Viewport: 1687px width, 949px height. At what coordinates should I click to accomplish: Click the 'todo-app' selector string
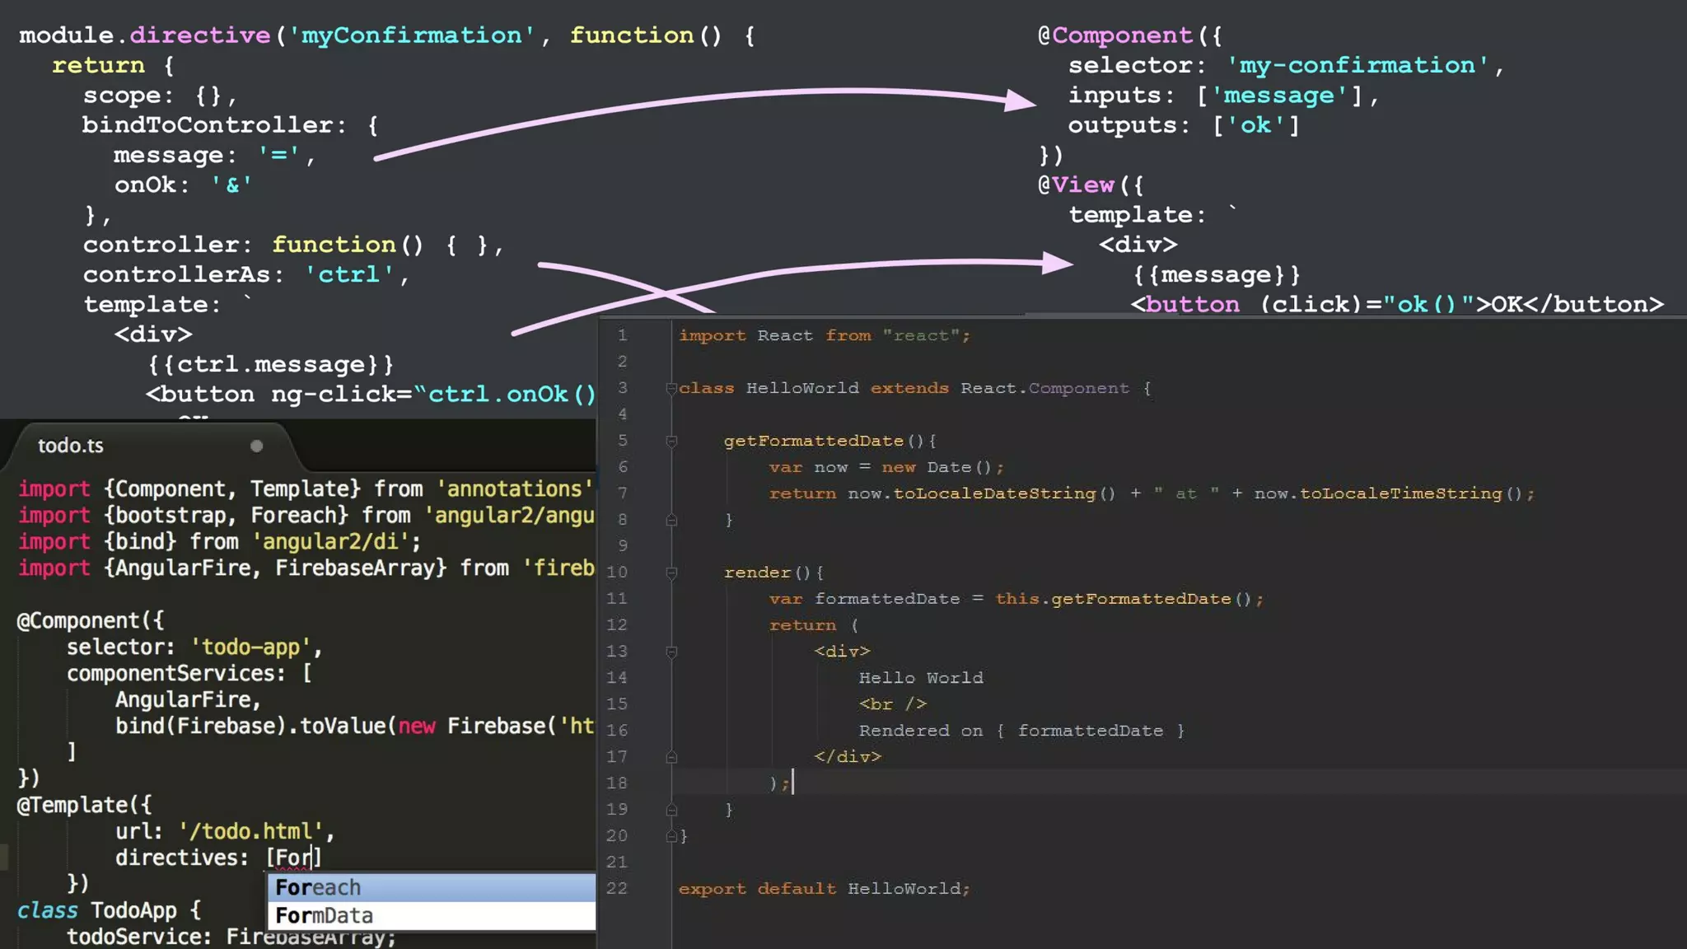tap(251, 647)
